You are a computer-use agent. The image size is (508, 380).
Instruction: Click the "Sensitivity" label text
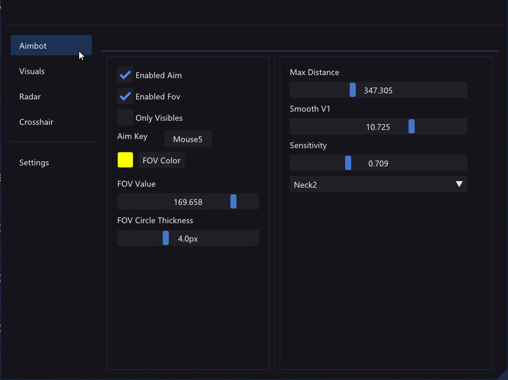[308, 146]
